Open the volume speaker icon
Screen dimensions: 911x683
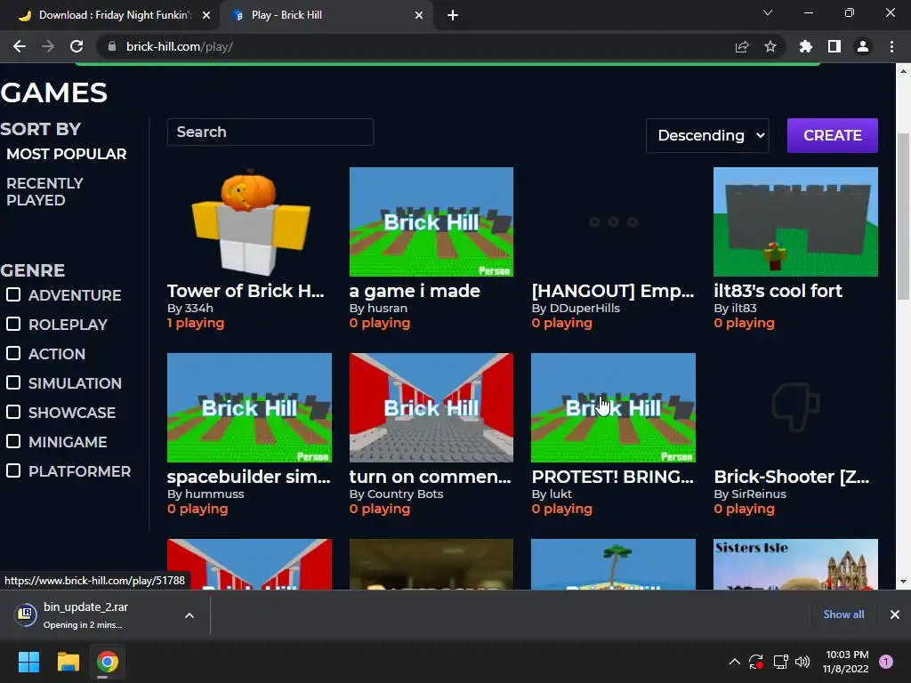pyautogui.click(x=802, y=662)
